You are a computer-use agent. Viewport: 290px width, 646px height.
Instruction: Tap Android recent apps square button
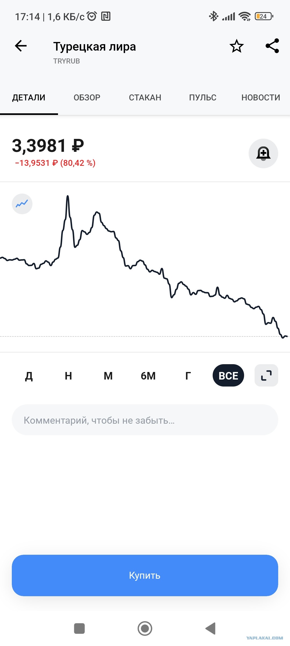tap(79, 629)
